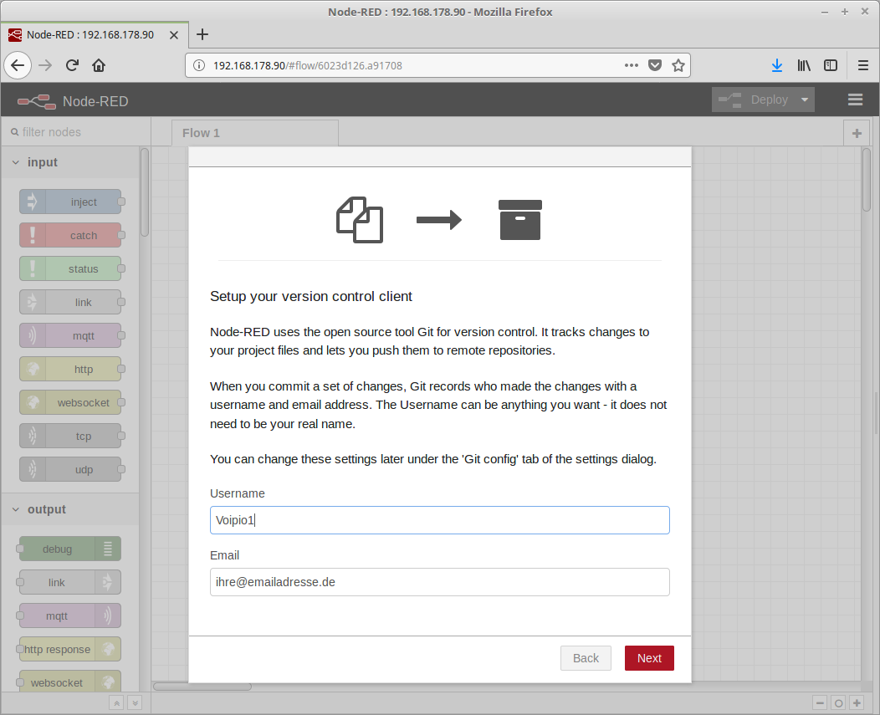This screenshot has height=715, width=880.
Task: Toggle the Firefox sidebar view icon
Action: 831,65
